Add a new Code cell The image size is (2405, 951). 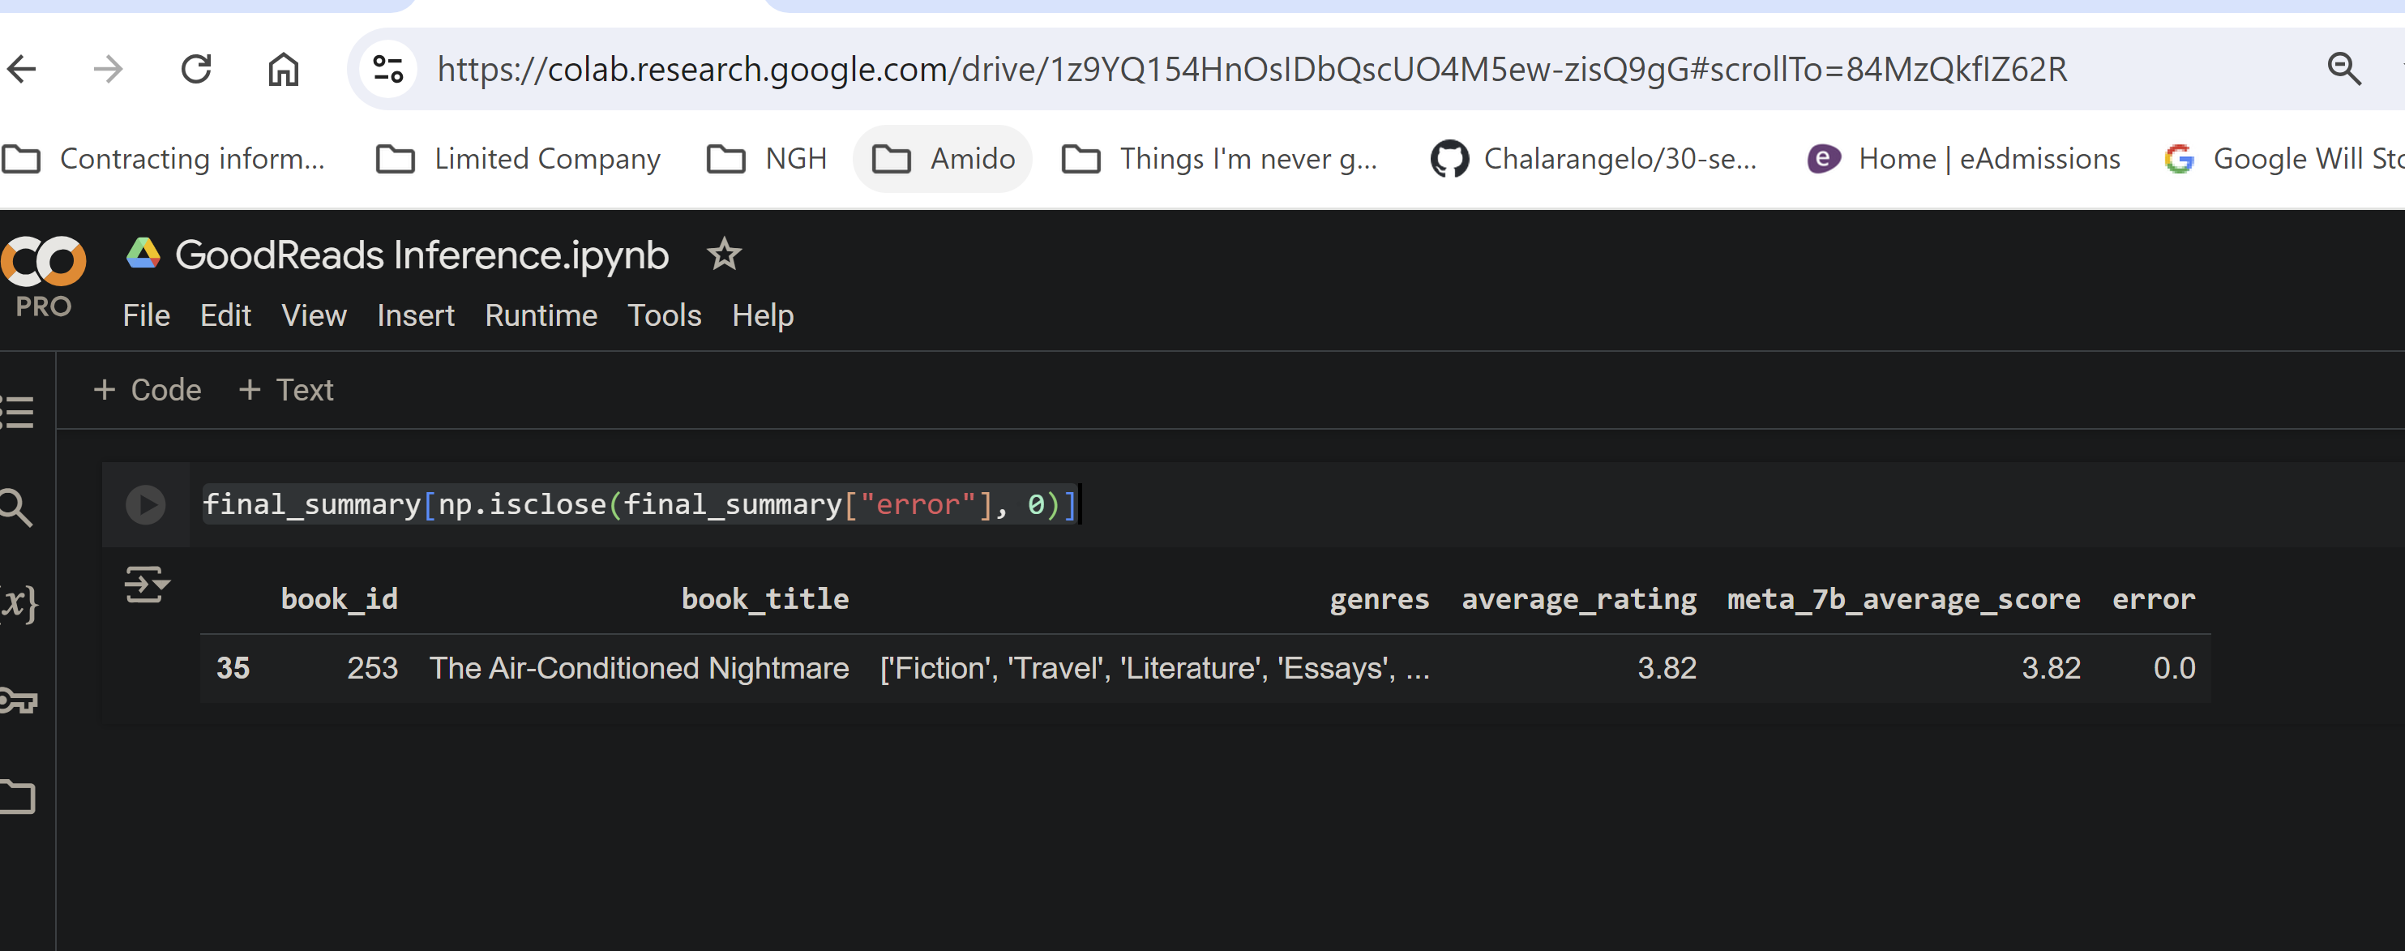click(x=148, y=389)
